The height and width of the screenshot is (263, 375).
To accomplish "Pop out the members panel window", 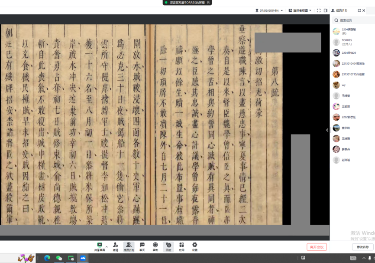I will (359, 10).
